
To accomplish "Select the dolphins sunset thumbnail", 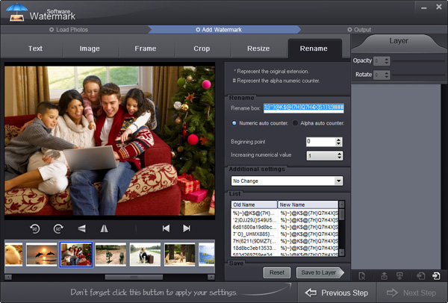I will 41,254.
